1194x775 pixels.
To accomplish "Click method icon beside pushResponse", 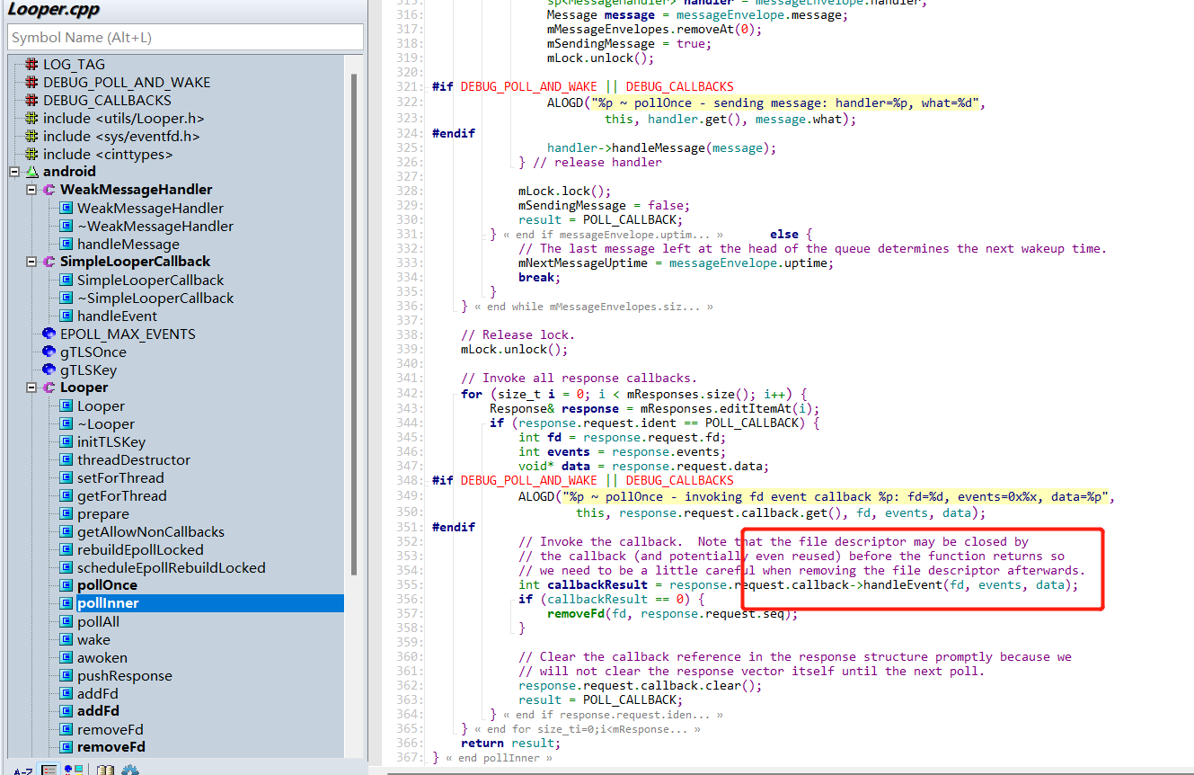I will click(x=66, y=675).
